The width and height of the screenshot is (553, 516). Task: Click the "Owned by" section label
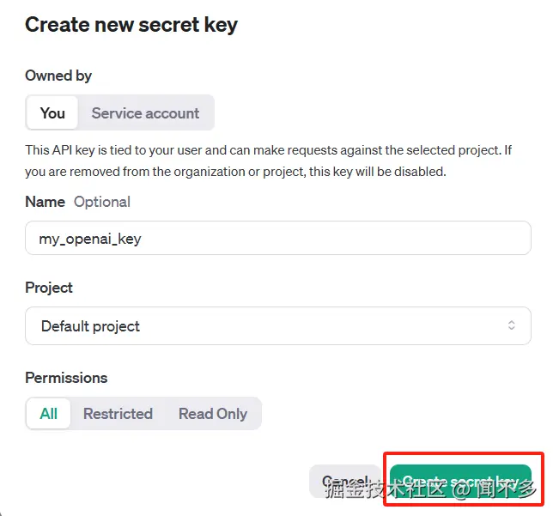(58, 76)
